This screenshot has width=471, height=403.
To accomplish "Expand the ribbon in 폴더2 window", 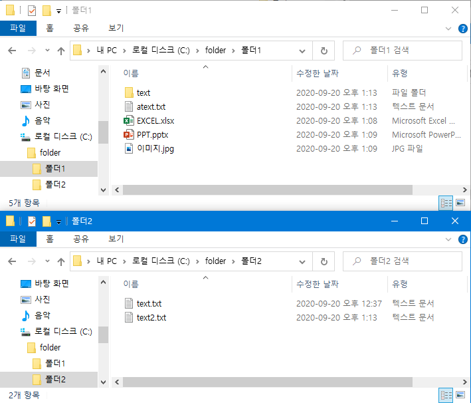I will tap(448, 239).
